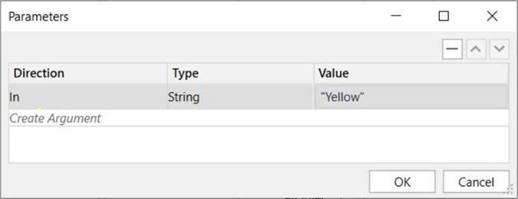Open the String type dropdown cell
This screenshot has width=518, height=199.
coord(241,97)
